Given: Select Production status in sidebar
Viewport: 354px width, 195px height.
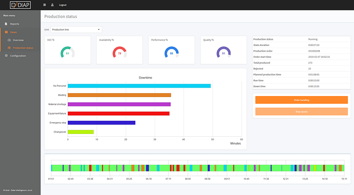Looking at the screenshot, I should [23, 48].
